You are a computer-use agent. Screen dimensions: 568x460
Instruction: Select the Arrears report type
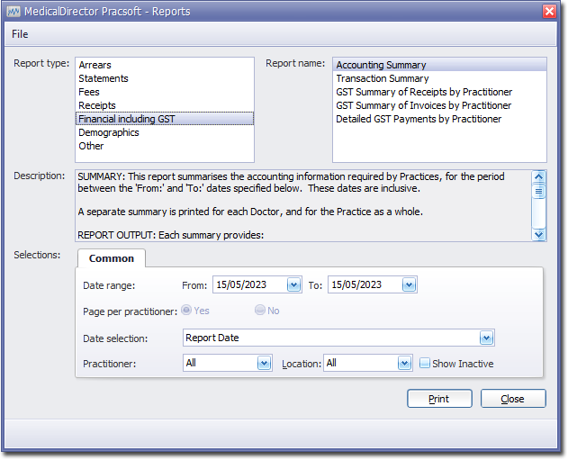pos(95,65)
